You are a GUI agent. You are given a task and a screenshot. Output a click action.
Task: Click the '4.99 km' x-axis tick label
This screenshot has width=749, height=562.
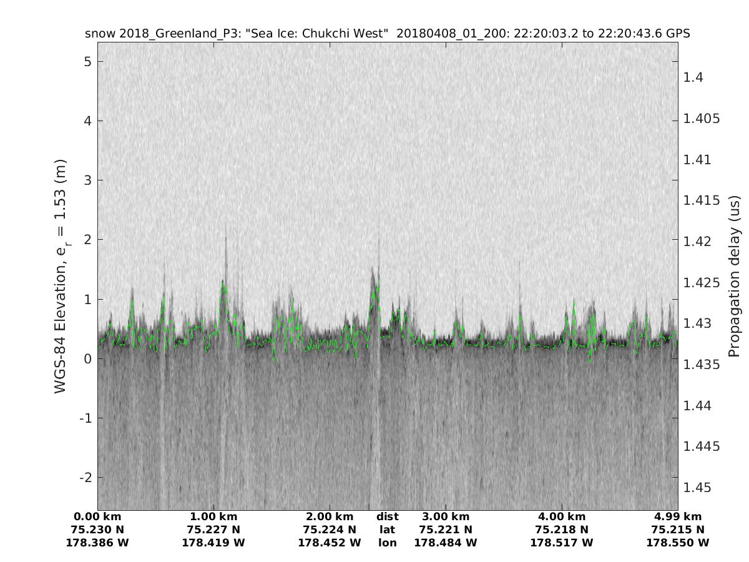click(x=678, y=516)
